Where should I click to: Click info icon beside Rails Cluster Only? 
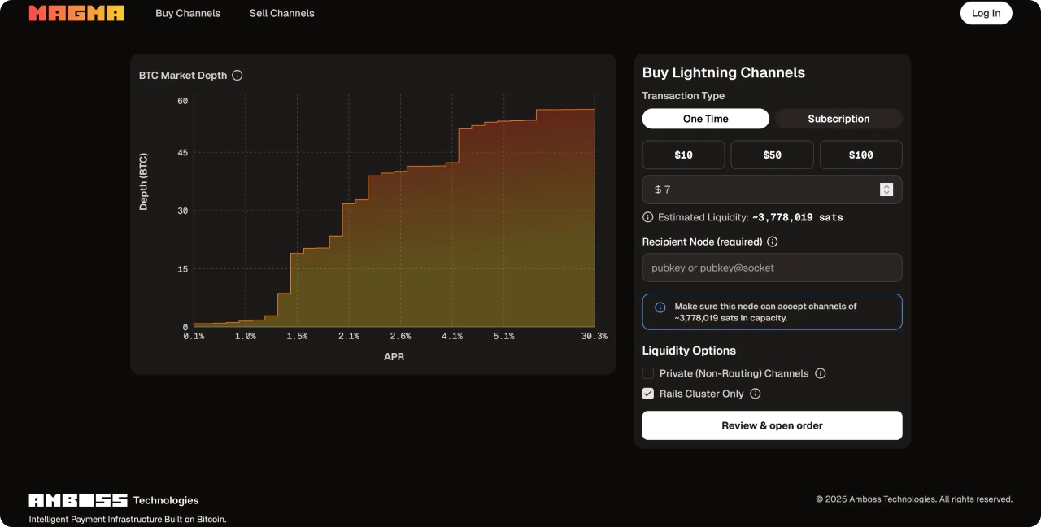pyautogui.click(x=756, y=394)
